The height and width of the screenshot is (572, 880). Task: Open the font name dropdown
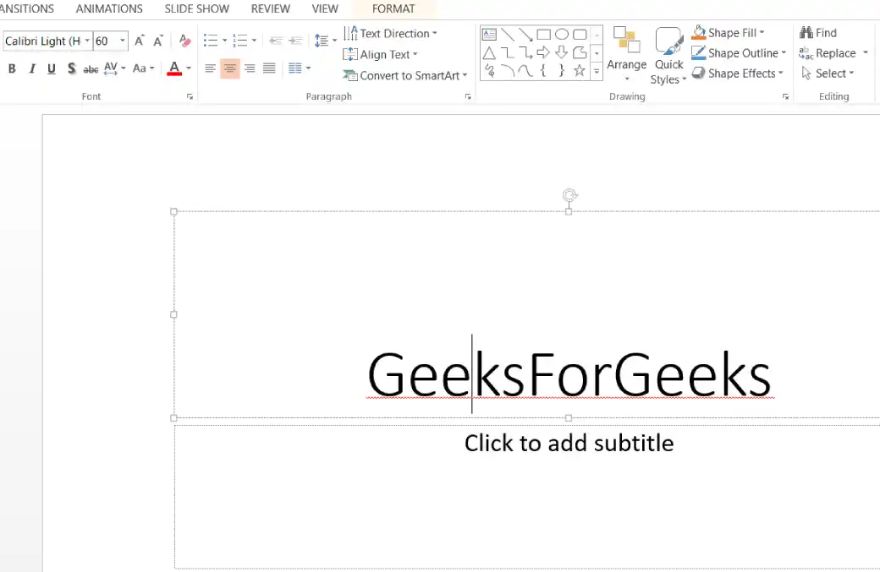tap(87, 41)
